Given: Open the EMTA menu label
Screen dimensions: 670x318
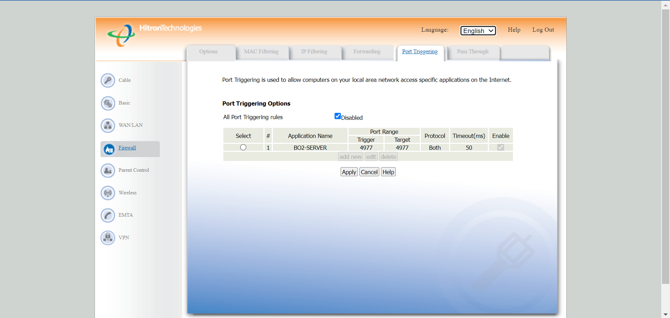Looking at the screenshot, I should (x=126, y=215).
